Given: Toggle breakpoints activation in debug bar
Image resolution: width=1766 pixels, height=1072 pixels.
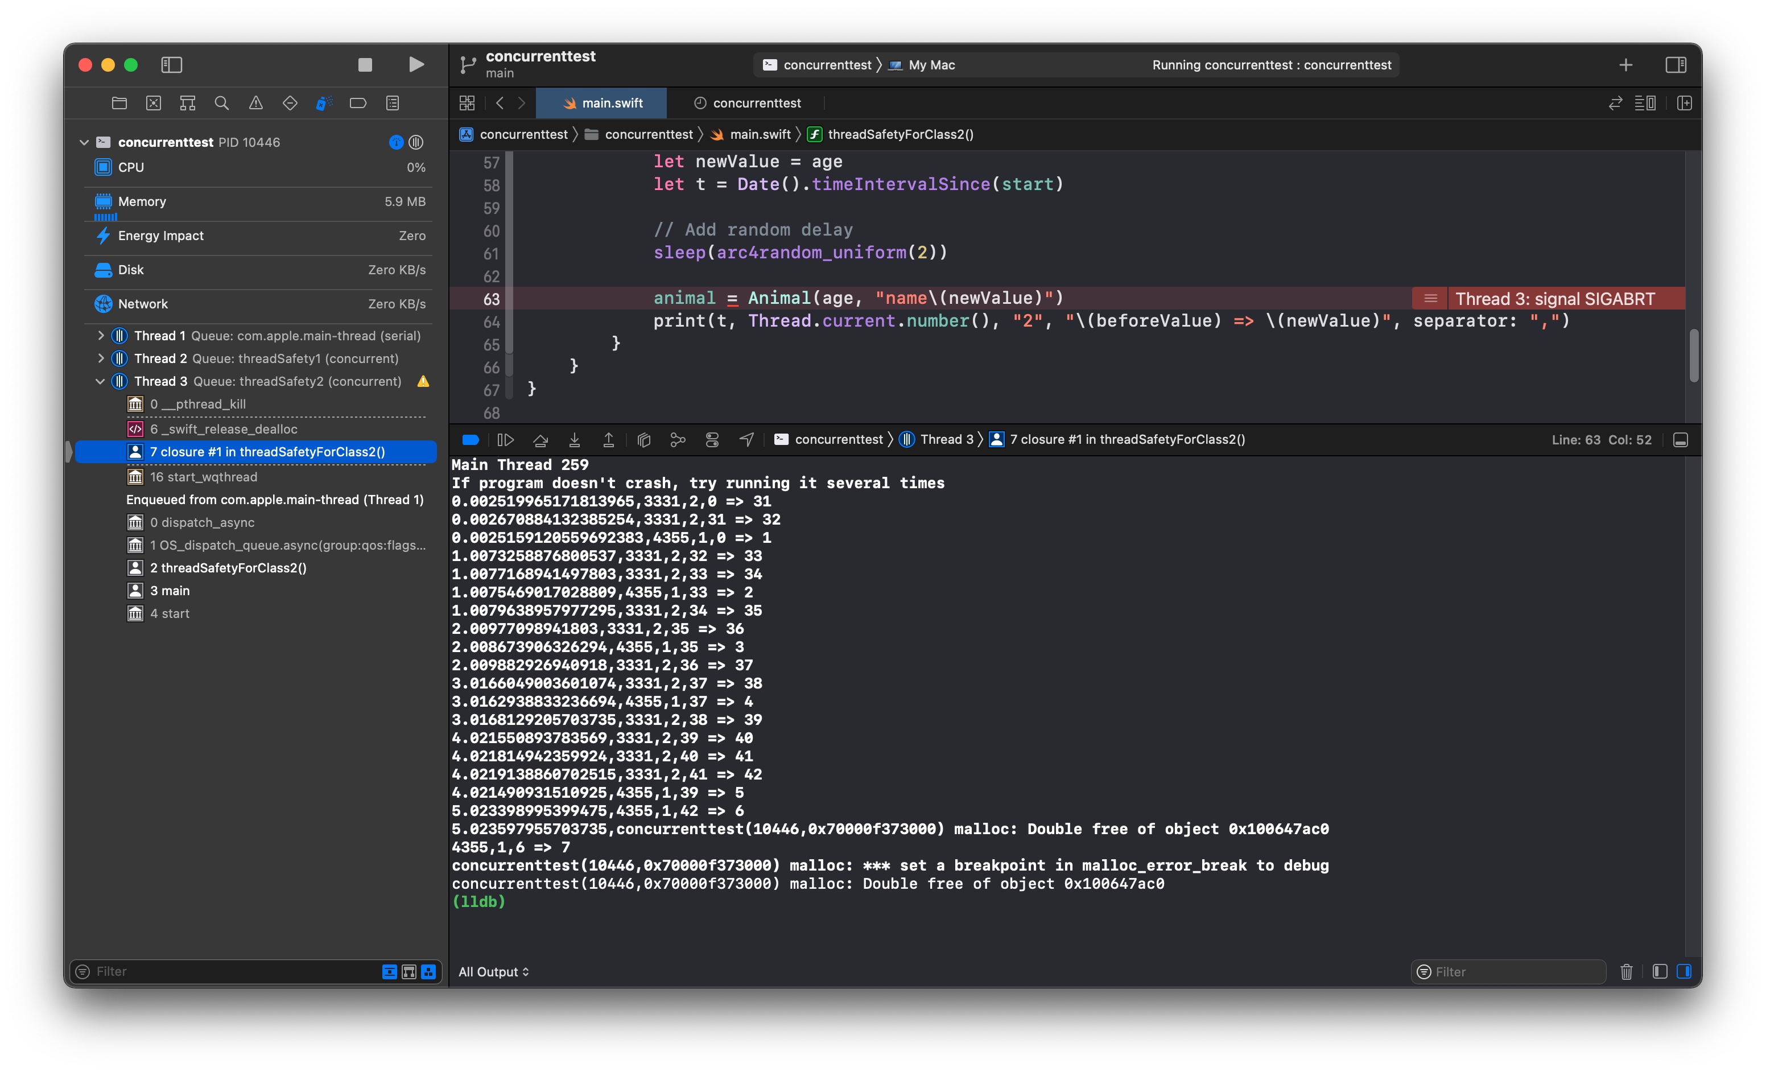Looking at the screenshot, I should coord(470,439).
